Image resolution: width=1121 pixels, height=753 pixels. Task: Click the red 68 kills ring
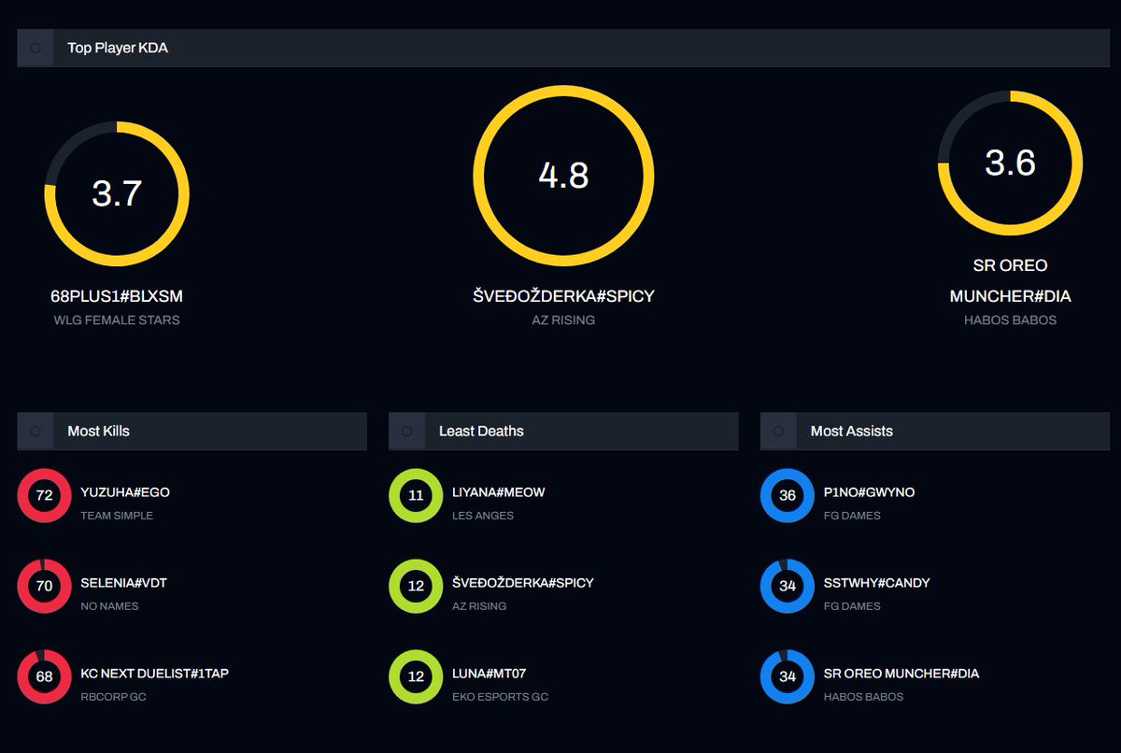[x=44, y=677]
